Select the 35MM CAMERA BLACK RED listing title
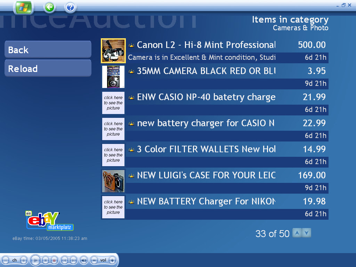 point(206,71)
